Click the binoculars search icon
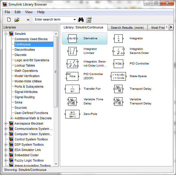This screenshot has height=175, width=176. point(81,20)
